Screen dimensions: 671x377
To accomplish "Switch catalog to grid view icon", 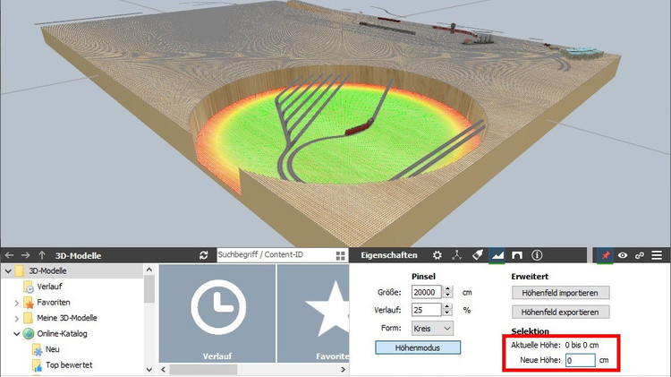I will click(340, 256).
